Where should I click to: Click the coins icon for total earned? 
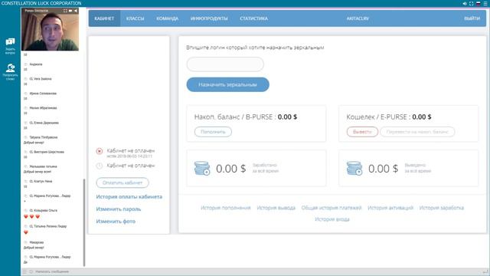click(202, 169)
